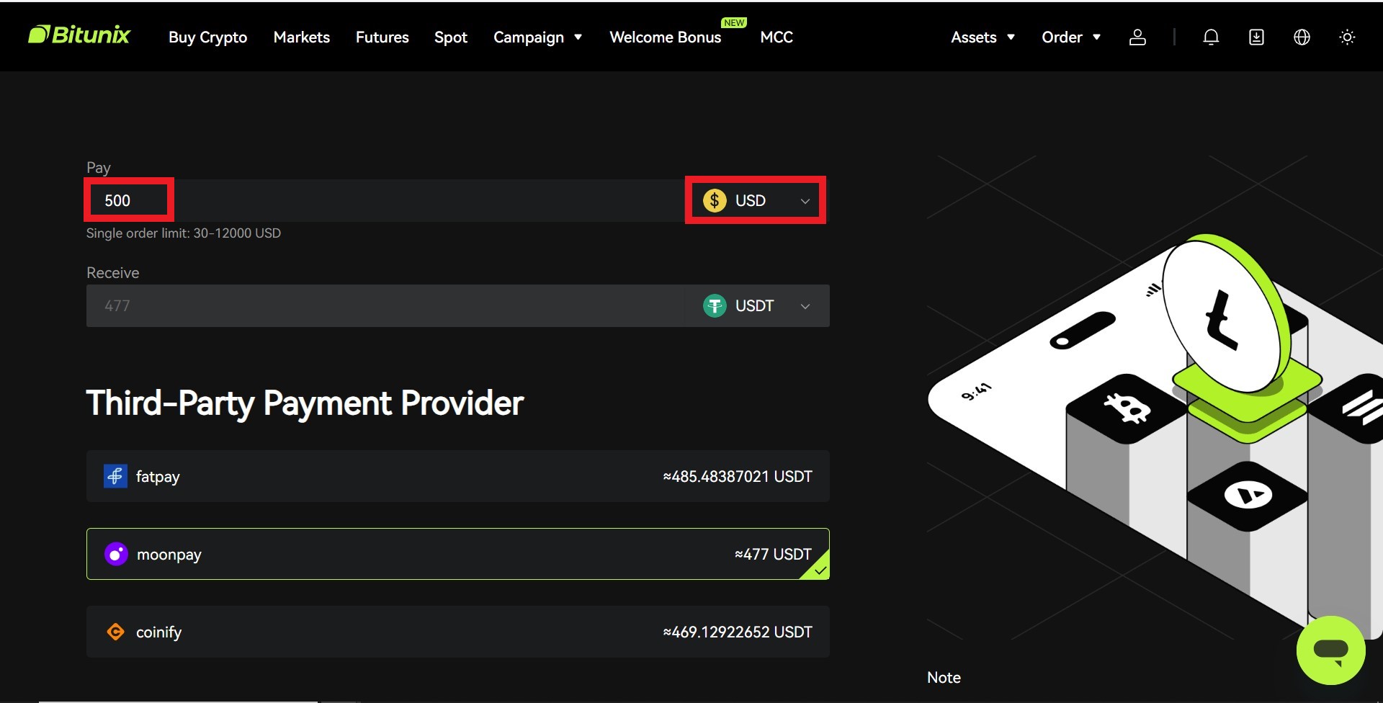Select coinify payment provider
This screenshot has width=1383, height=703.
458,632
